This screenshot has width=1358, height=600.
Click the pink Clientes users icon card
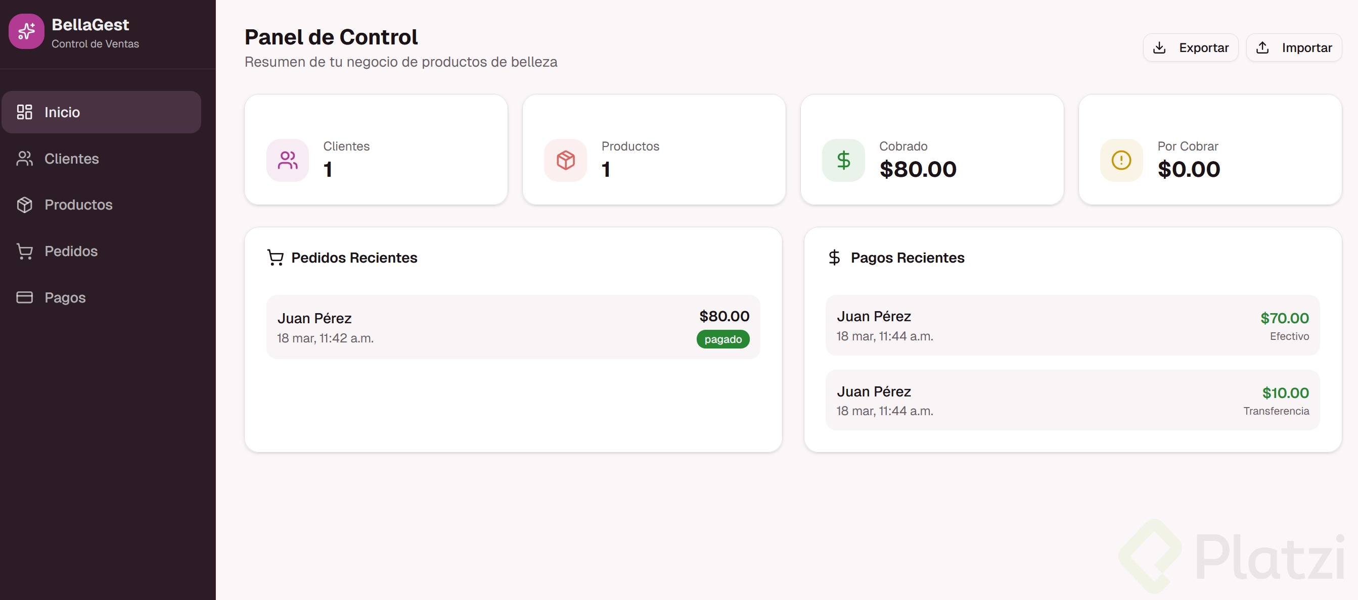pos(287,160)
